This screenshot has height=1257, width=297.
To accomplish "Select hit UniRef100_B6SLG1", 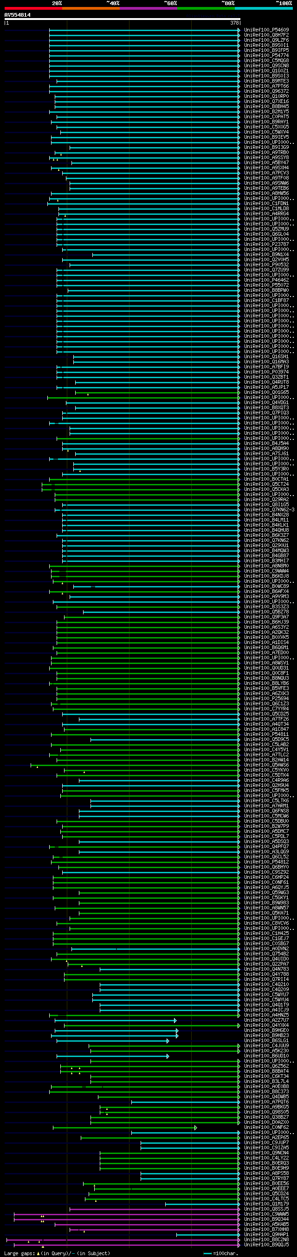I will [266, 1040].
